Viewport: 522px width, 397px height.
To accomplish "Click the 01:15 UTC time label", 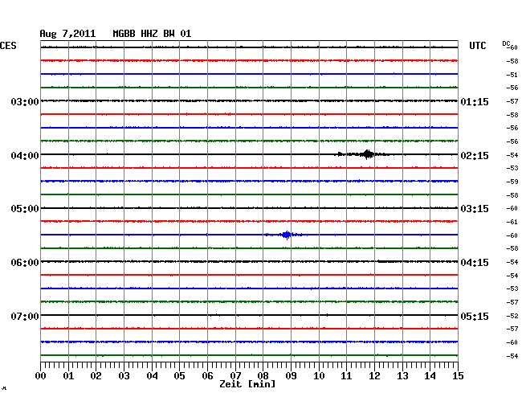I will (475, 101).
